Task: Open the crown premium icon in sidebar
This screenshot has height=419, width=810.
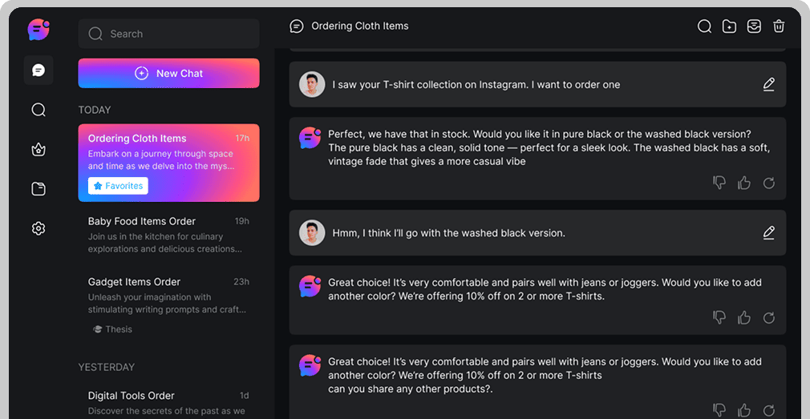Action: 38,150
